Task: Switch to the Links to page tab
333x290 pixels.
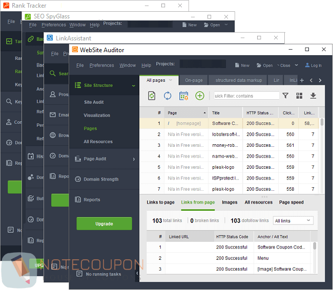Action: [x=160, y=202]
